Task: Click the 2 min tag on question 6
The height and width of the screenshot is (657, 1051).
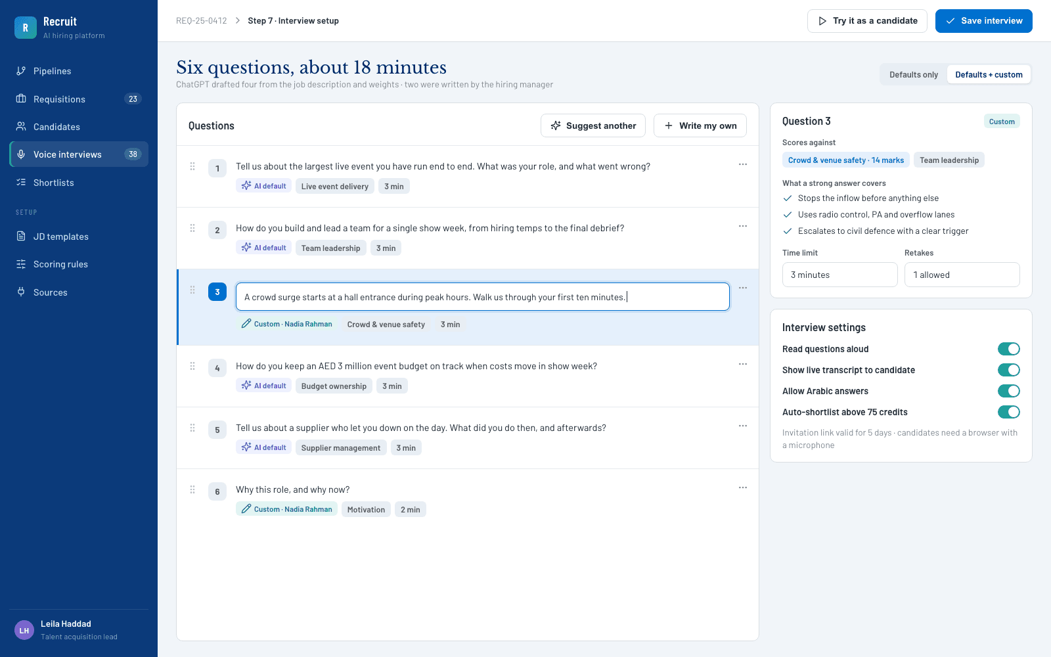Action: pyautogui.click(x=411, y=510)
